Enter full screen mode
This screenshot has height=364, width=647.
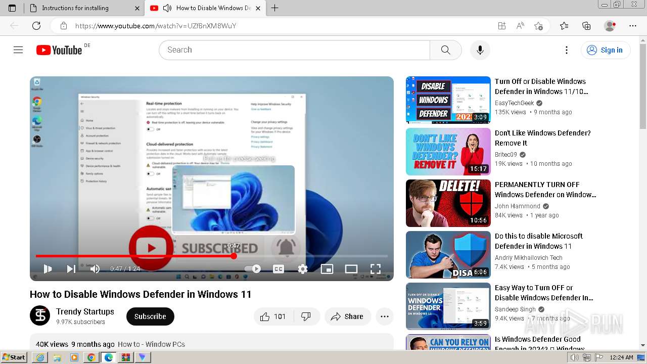pos(376,269)
